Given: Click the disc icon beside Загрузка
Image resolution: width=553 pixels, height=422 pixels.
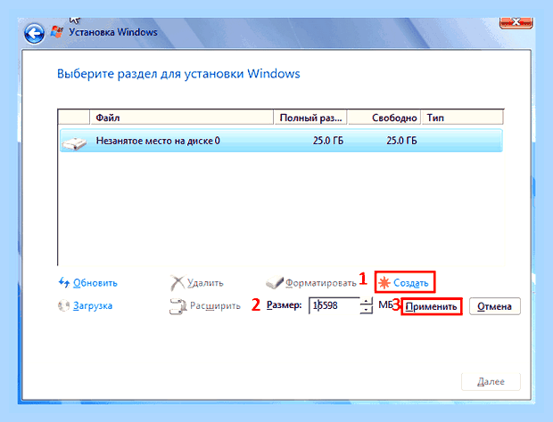Looking at the screenshot, I should (64, 305).
